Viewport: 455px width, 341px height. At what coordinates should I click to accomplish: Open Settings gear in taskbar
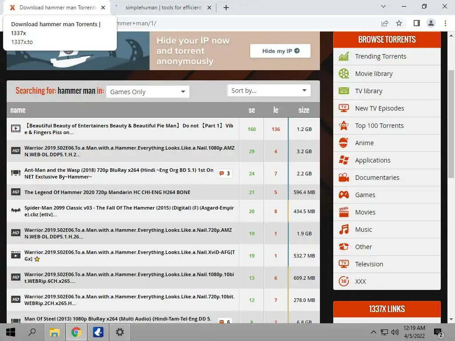120,332
